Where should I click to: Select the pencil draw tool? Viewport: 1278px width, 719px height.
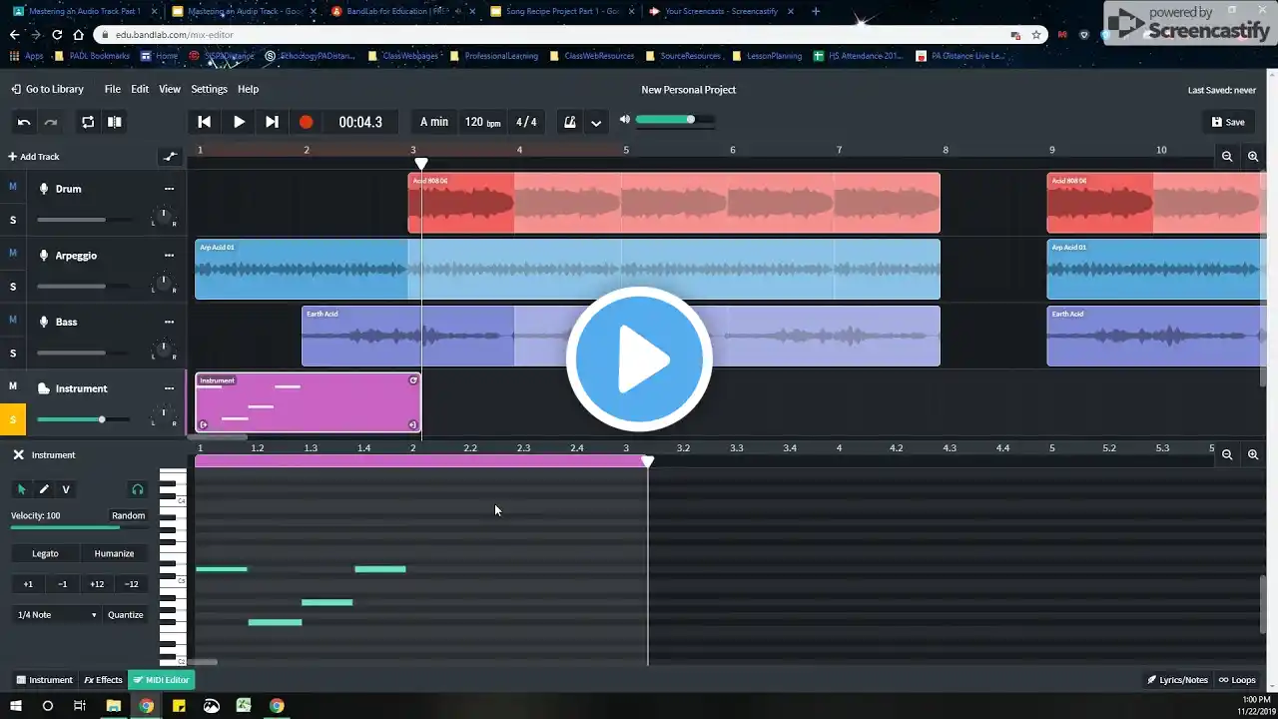pyautogui.click(x=44, y=489)
